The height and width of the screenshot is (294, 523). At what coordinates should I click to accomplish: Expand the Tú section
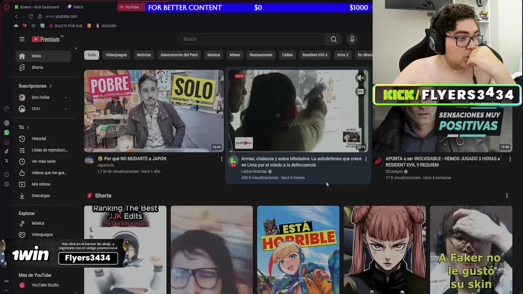24,127
